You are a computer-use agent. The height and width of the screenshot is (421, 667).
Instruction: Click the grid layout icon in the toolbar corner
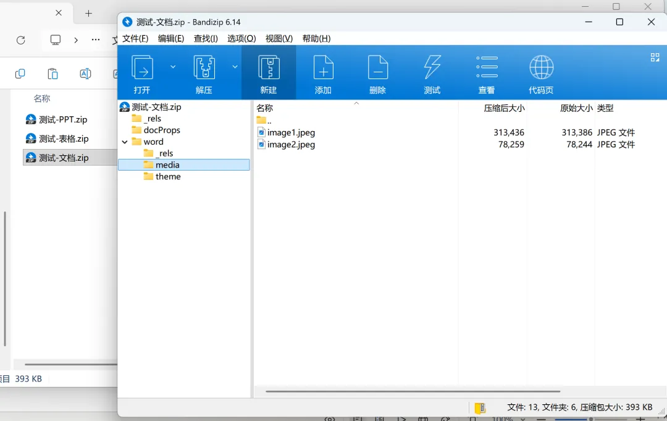tap(655, 57)
